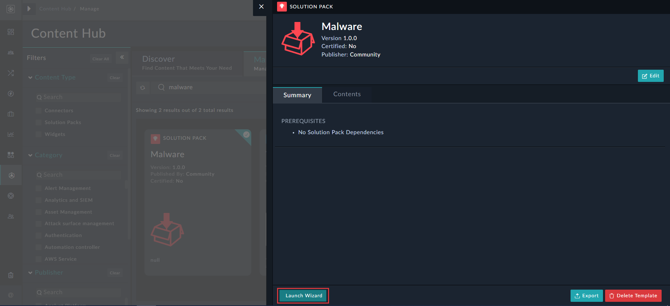Click the FortiSOAR logo icon at sidebar top
The width and height of the screenshot is (670, 306).
(11, 9)
